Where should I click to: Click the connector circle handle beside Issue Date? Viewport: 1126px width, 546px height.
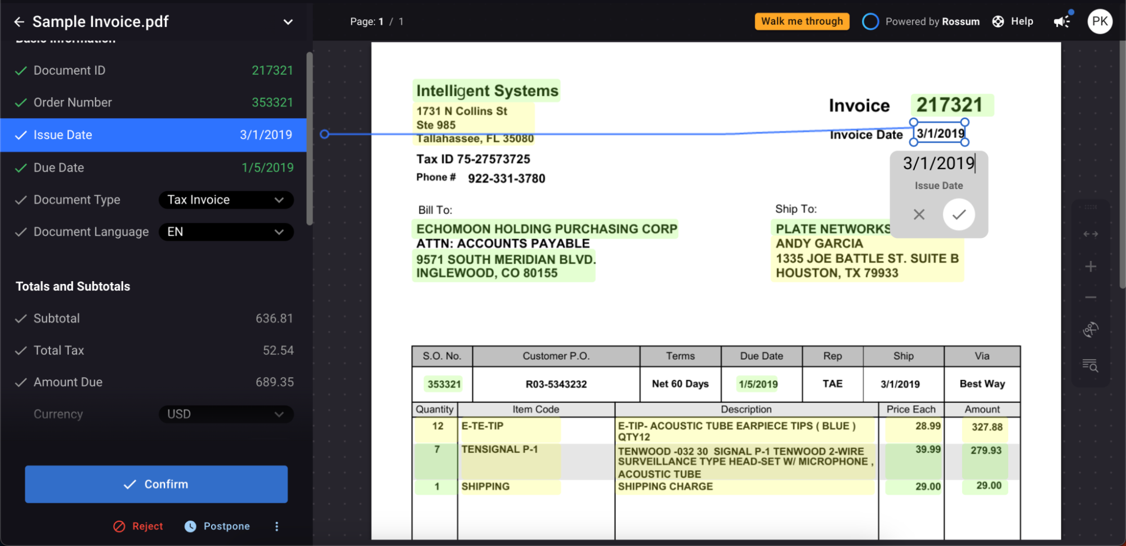[x=324, y=134]
